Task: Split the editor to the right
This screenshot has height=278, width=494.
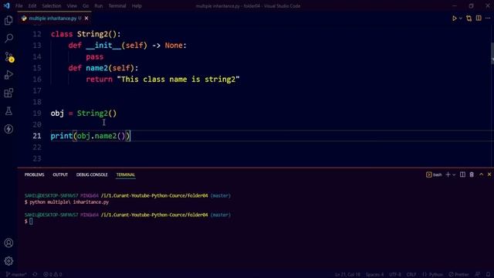Action: (x=479, y=18)
